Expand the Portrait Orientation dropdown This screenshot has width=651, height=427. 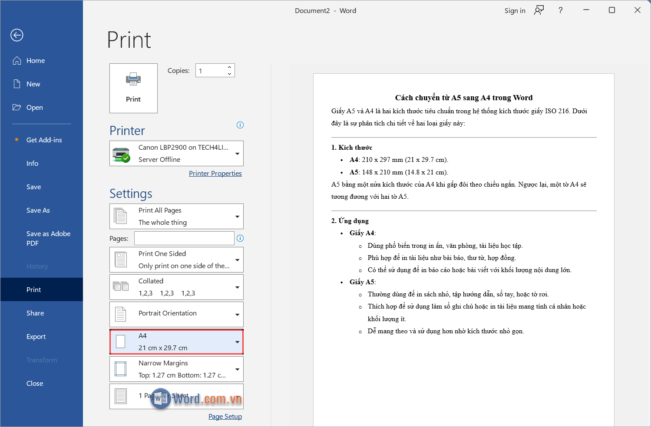click(x=237, y=315)
